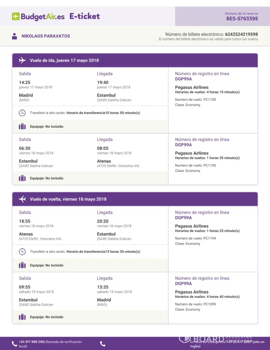
Task: Click the clock icon for 13 horas 35 minutos transfer
Action: point(22,252)
